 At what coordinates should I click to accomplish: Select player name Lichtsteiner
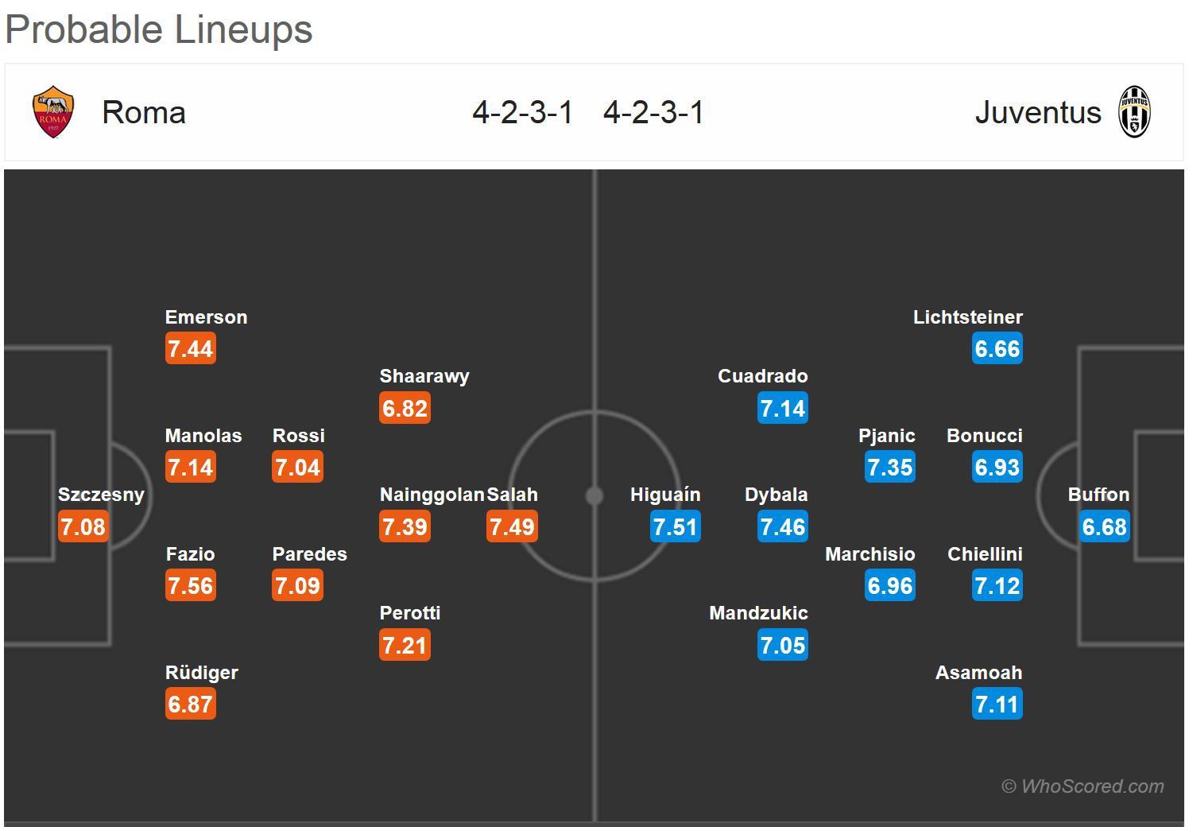(x=967, y=317)
